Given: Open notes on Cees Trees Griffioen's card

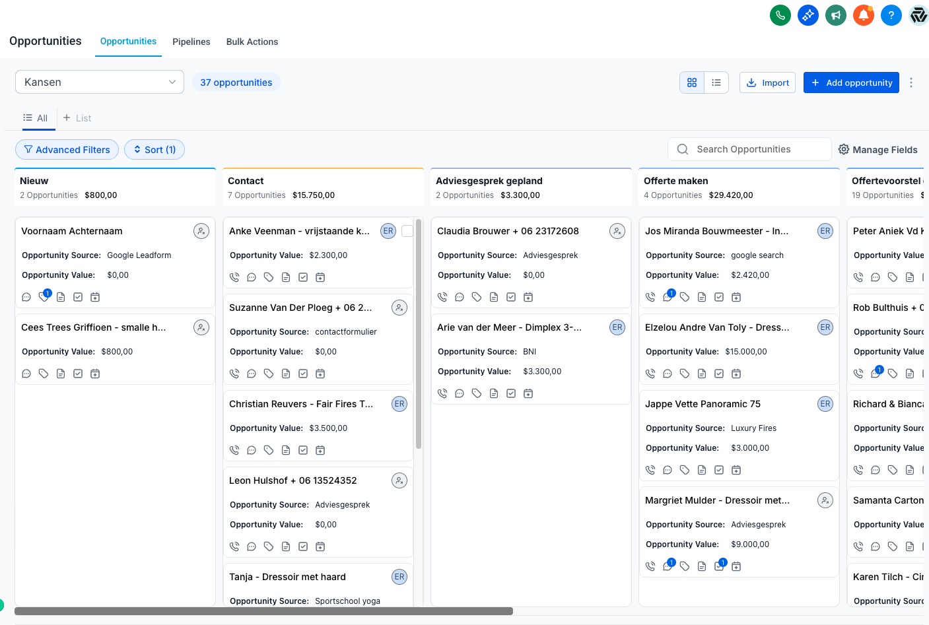Looking at the screenshot, I should point(61,374).
